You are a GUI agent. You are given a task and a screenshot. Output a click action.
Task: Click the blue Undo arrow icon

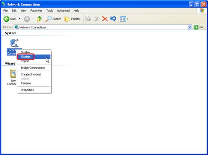(x=113, y=19)
